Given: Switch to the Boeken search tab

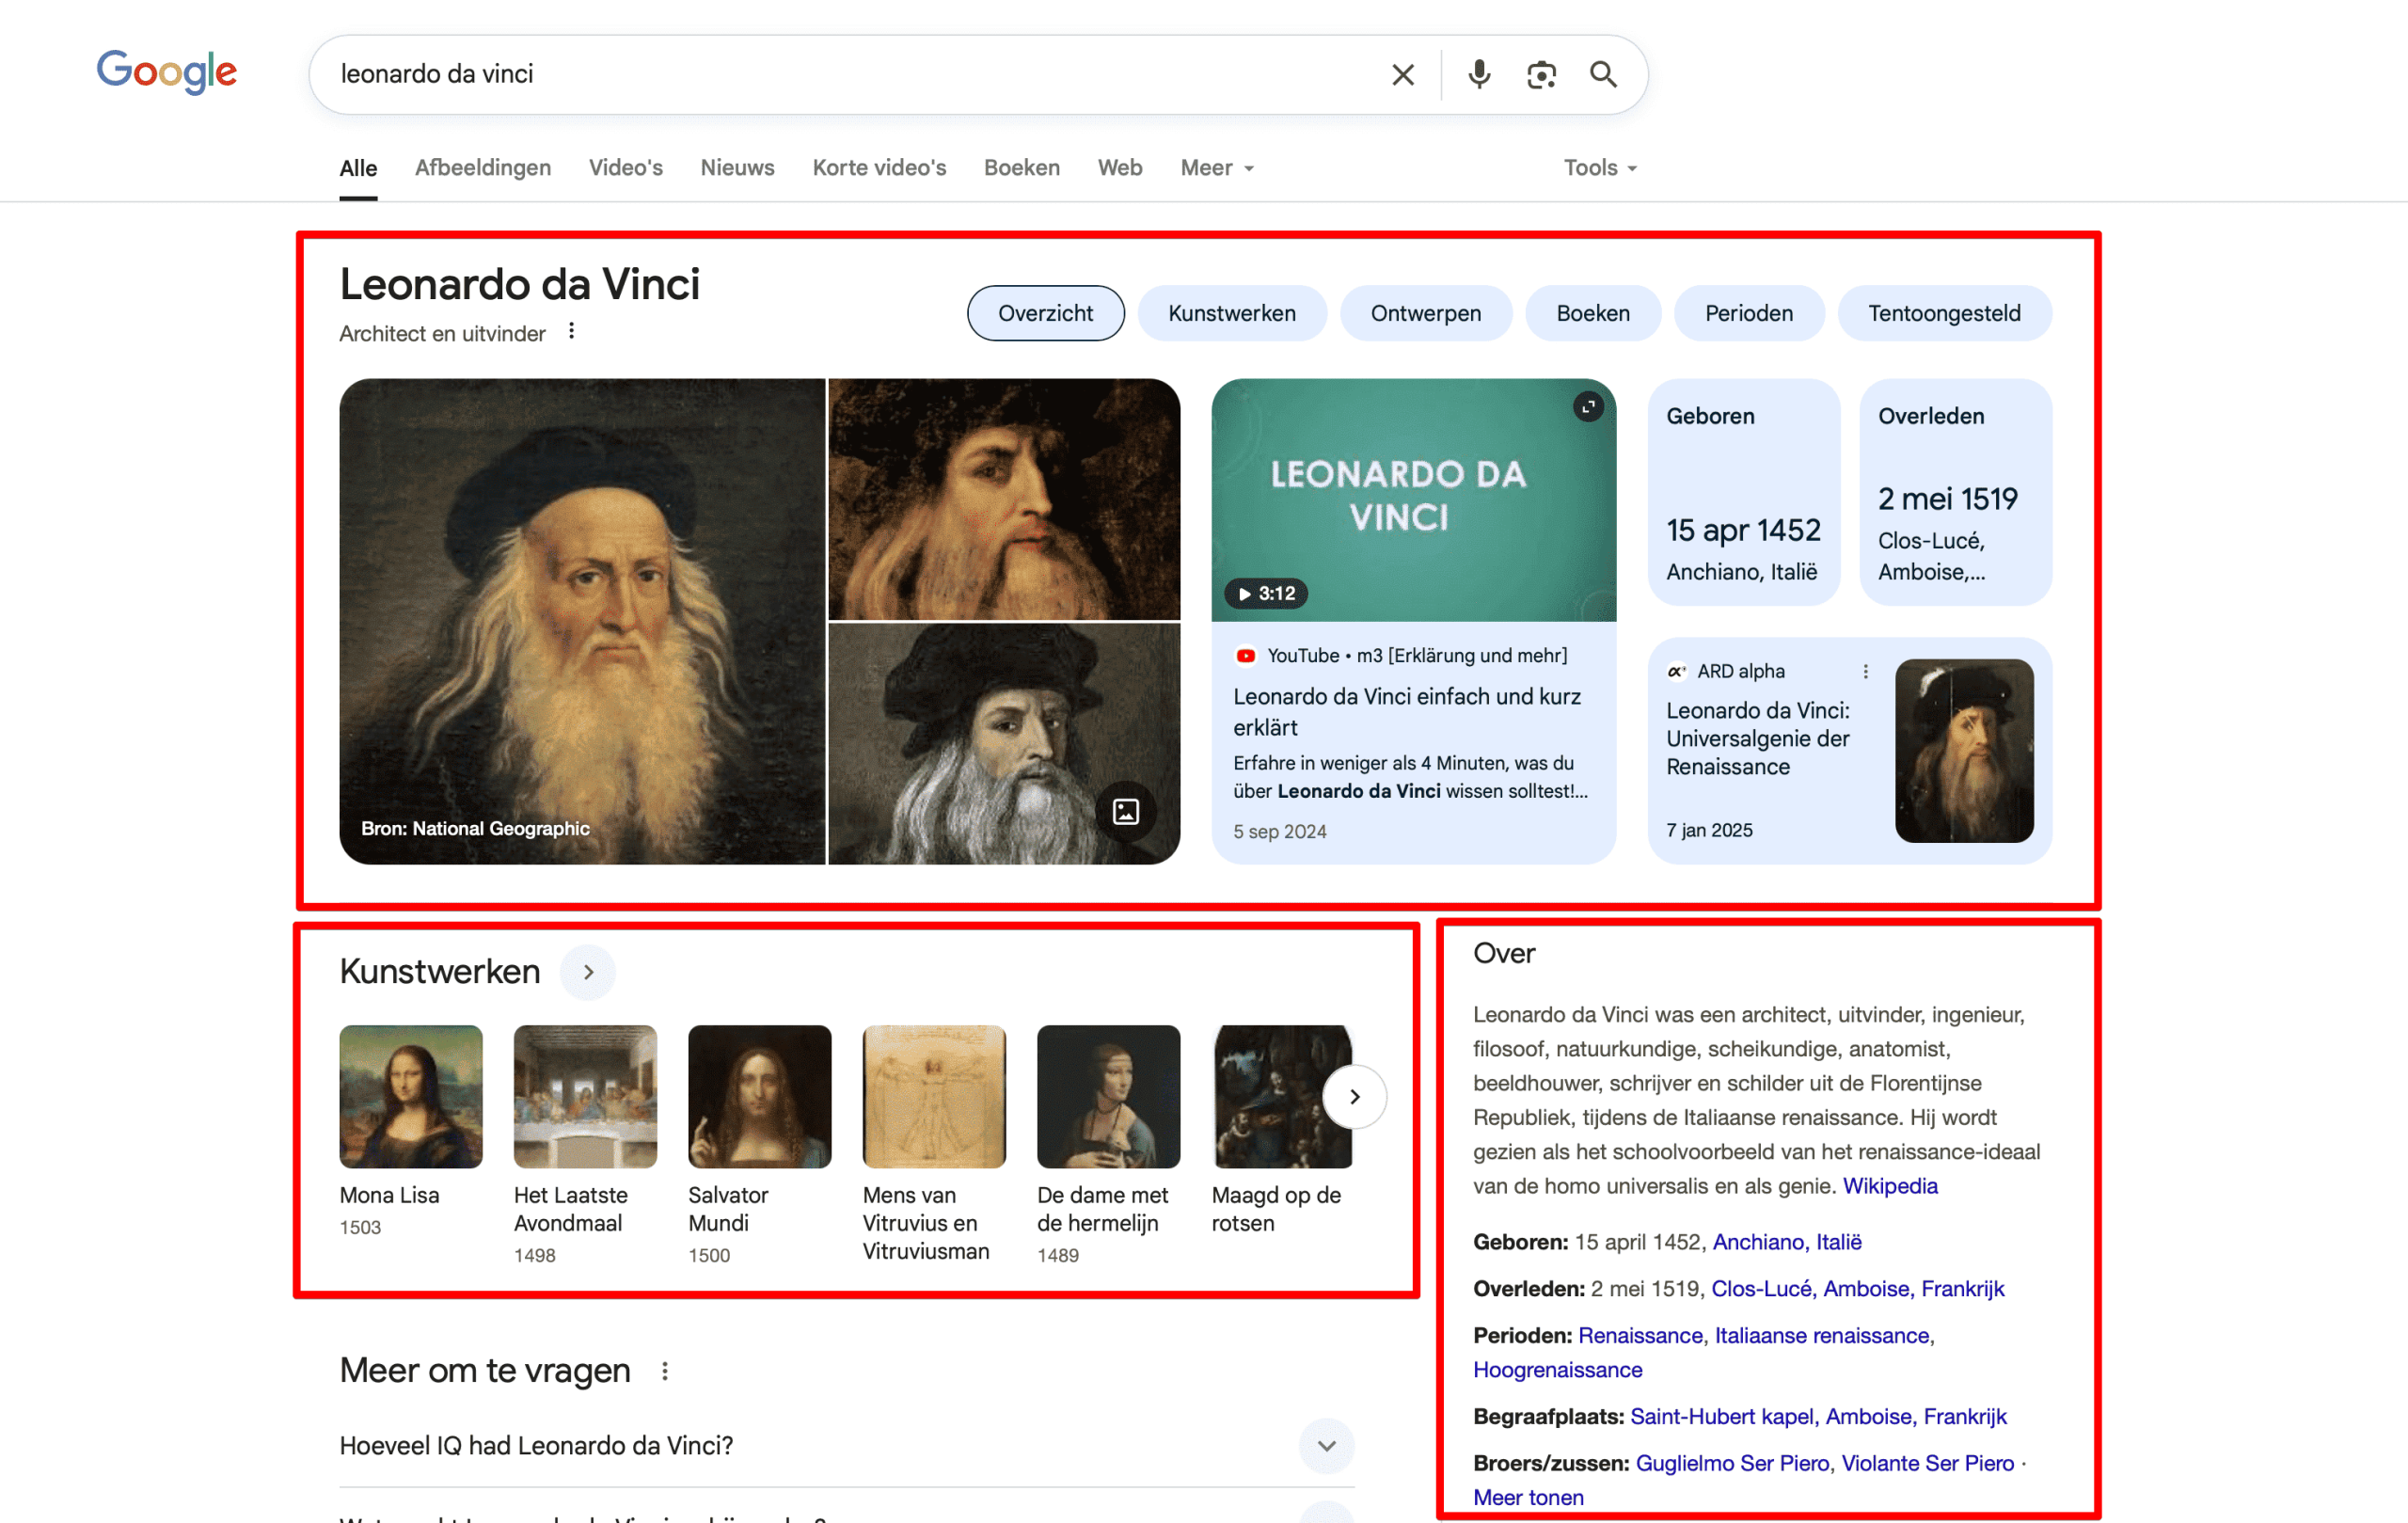Looking at the screenshot, I should click(x=1021, y=168).
